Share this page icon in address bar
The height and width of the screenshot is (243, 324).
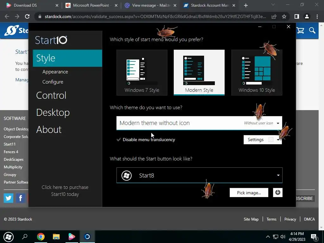(274, 16)
